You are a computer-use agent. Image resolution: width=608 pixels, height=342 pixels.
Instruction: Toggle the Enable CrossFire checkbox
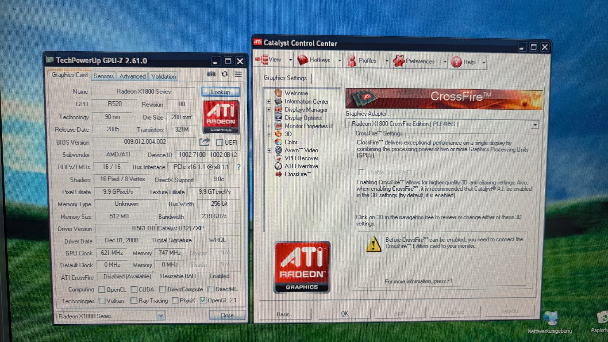(361, 172)
